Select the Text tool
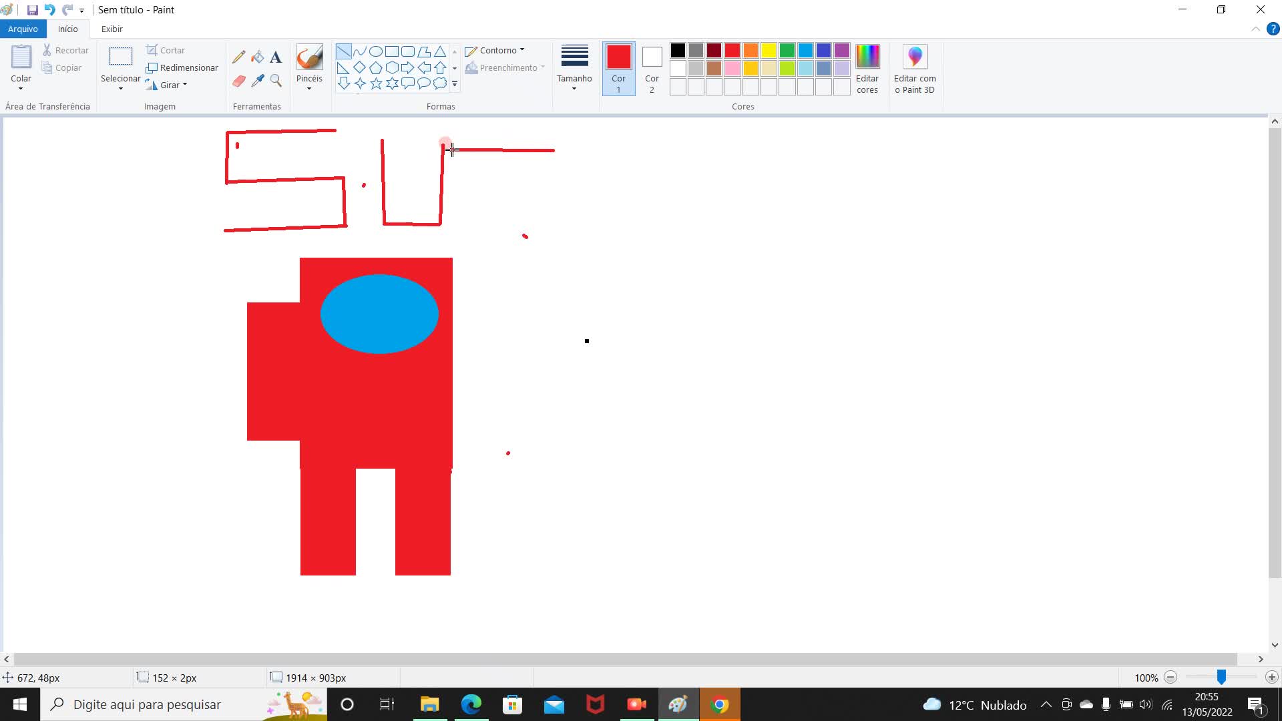The height and width of the screenshot is (721, 1282). click(x=276, y=57)
